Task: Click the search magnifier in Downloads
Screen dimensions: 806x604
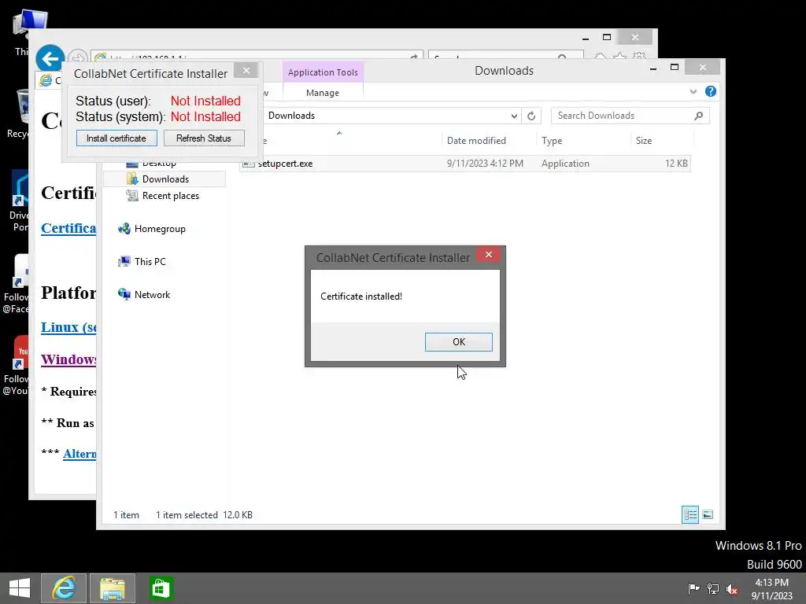Action: point(699,116)
